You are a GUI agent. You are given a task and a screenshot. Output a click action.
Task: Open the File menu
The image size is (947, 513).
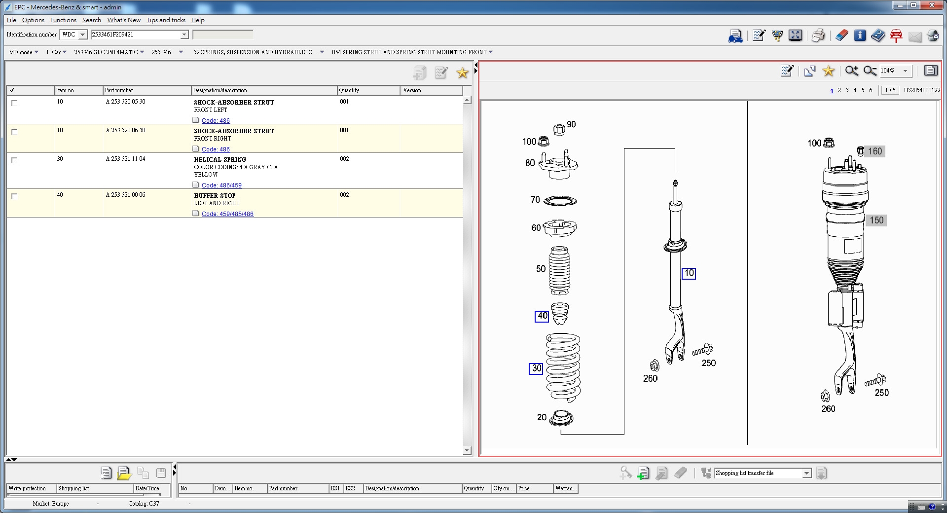point(11,20)
